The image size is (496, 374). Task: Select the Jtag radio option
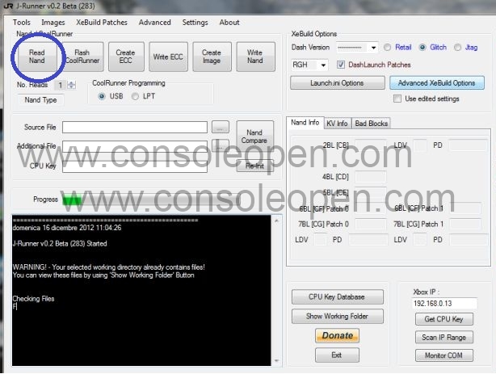coord(457,48)
